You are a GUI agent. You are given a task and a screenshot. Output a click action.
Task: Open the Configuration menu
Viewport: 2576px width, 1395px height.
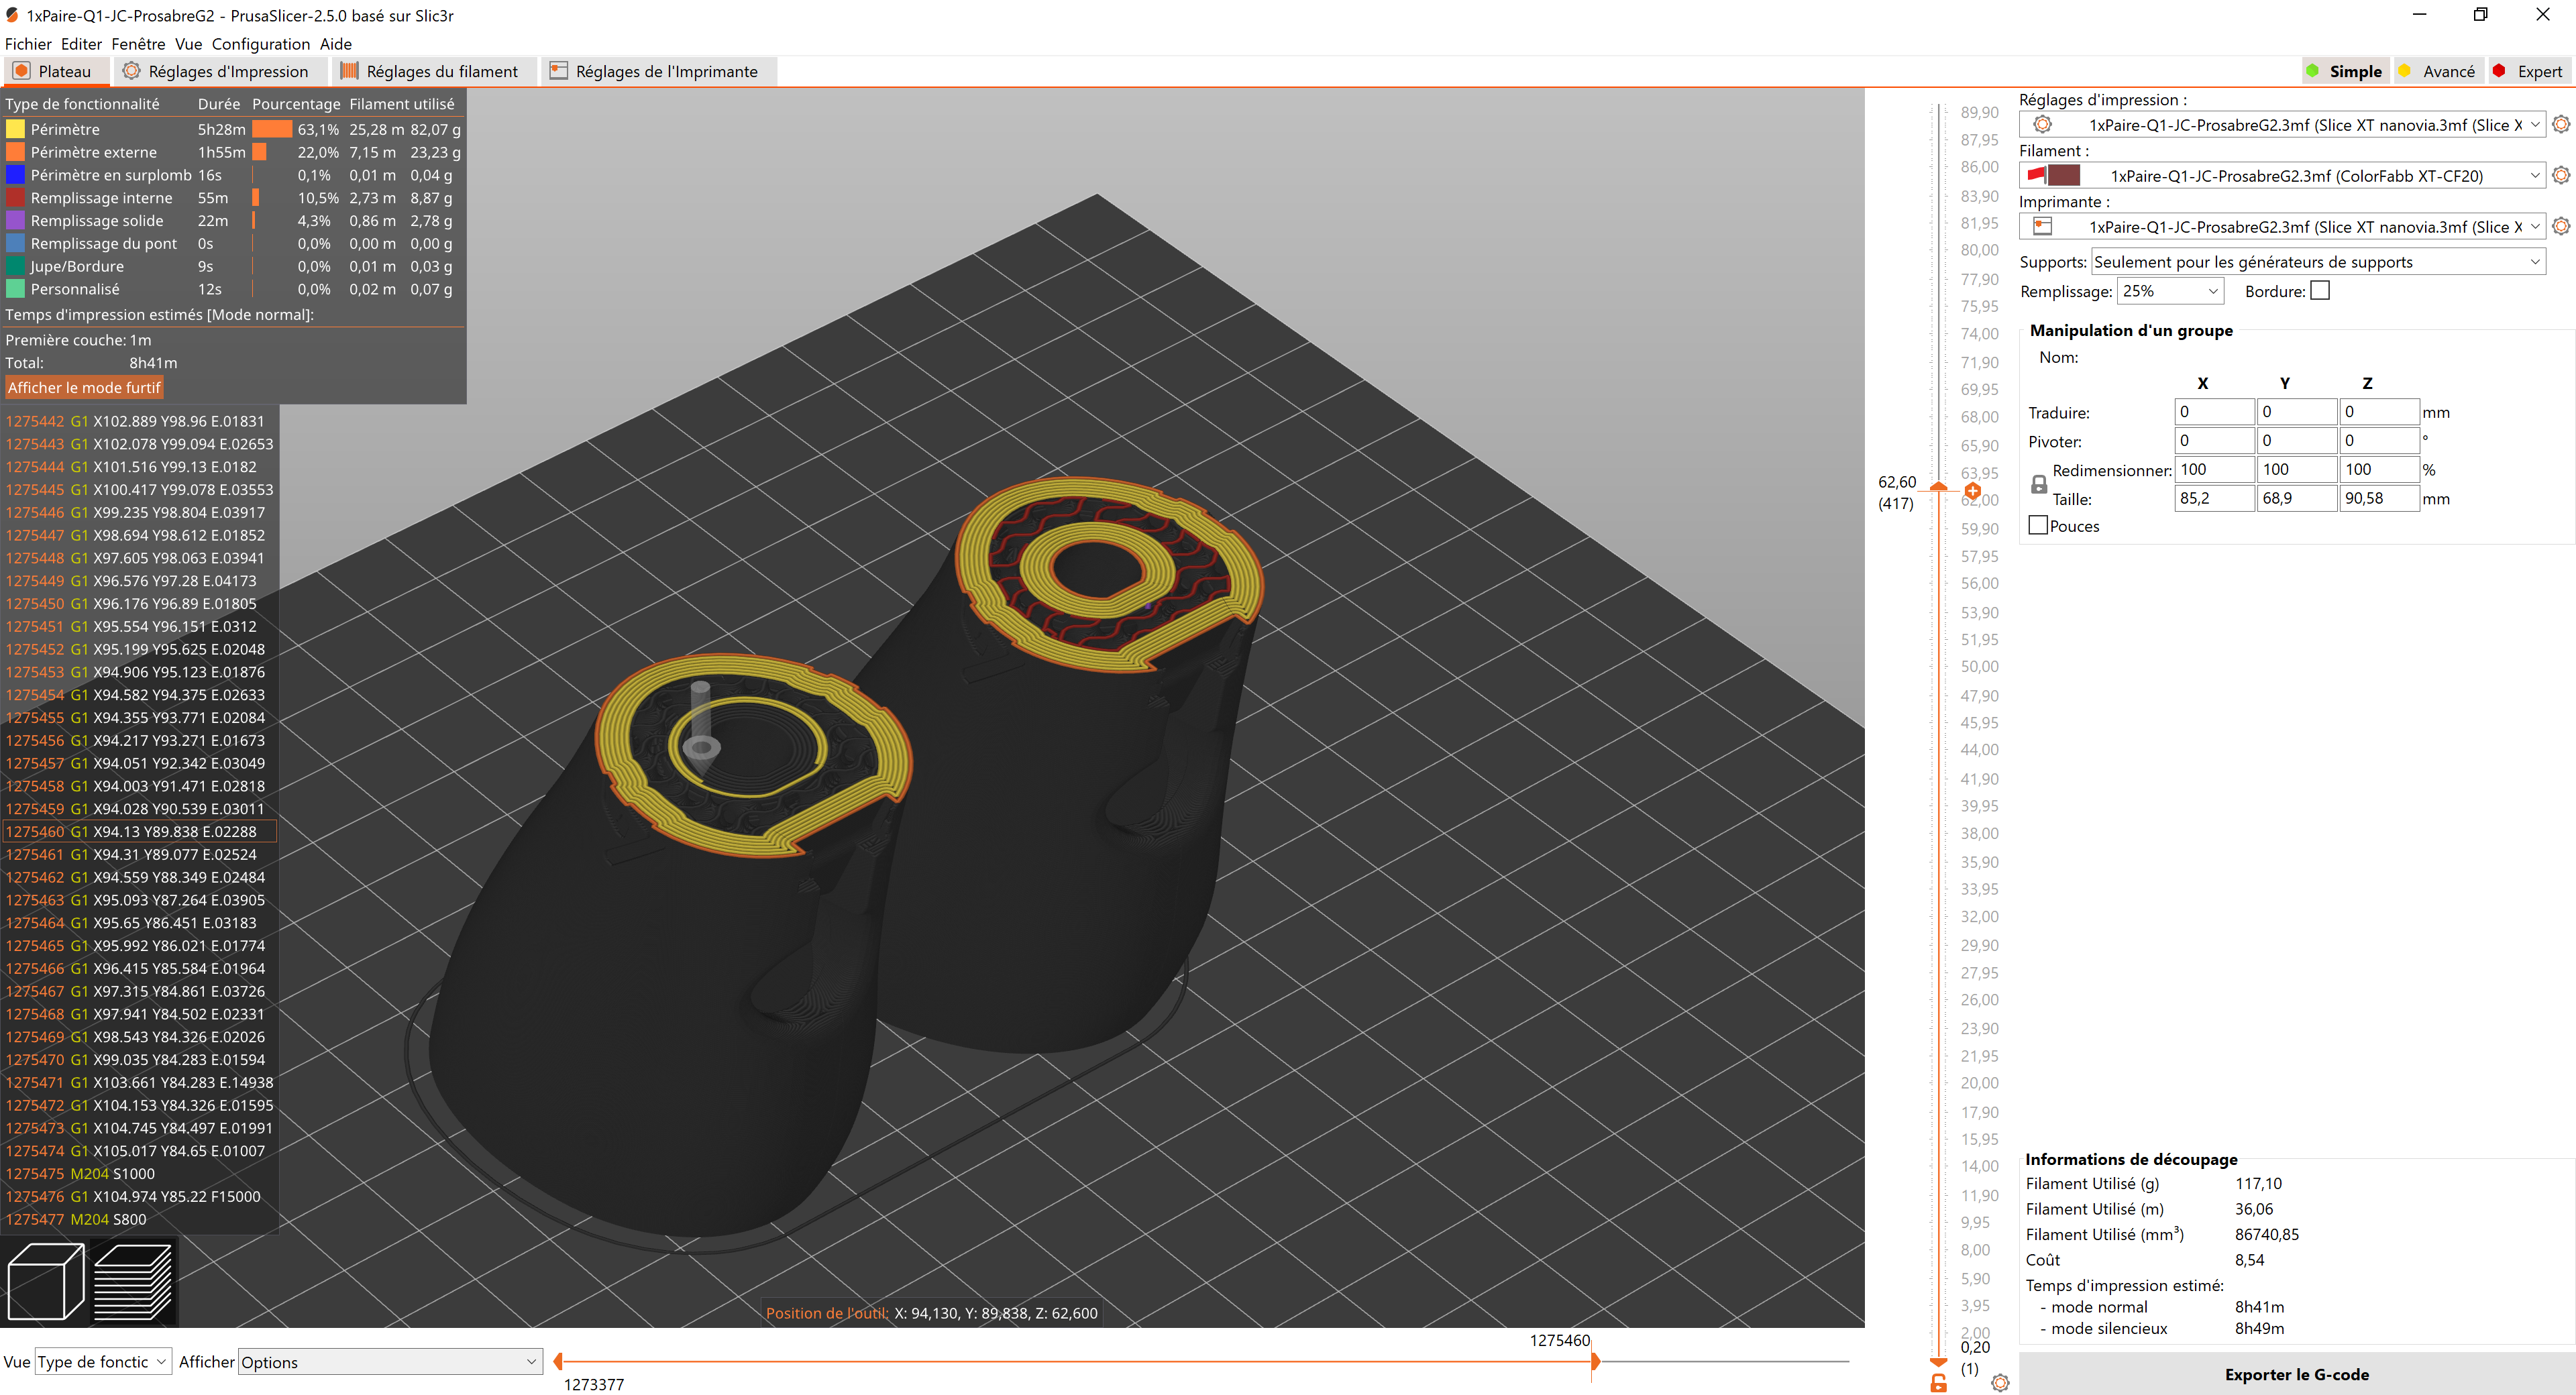point(260,44)
